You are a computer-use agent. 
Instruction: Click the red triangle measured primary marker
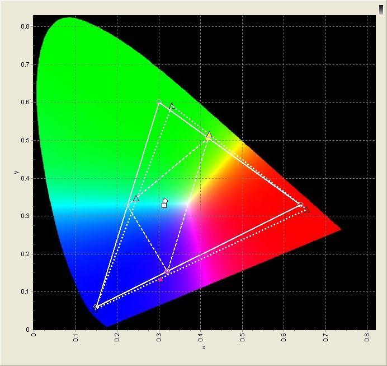pyautogui.click(x=306, y=210)
